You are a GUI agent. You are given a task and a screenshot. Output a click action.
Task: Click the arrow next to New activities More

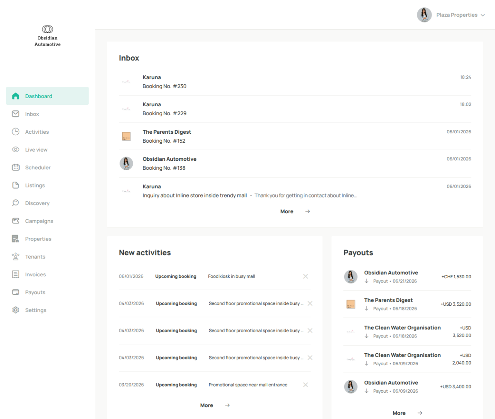click(x=227, y=405)
